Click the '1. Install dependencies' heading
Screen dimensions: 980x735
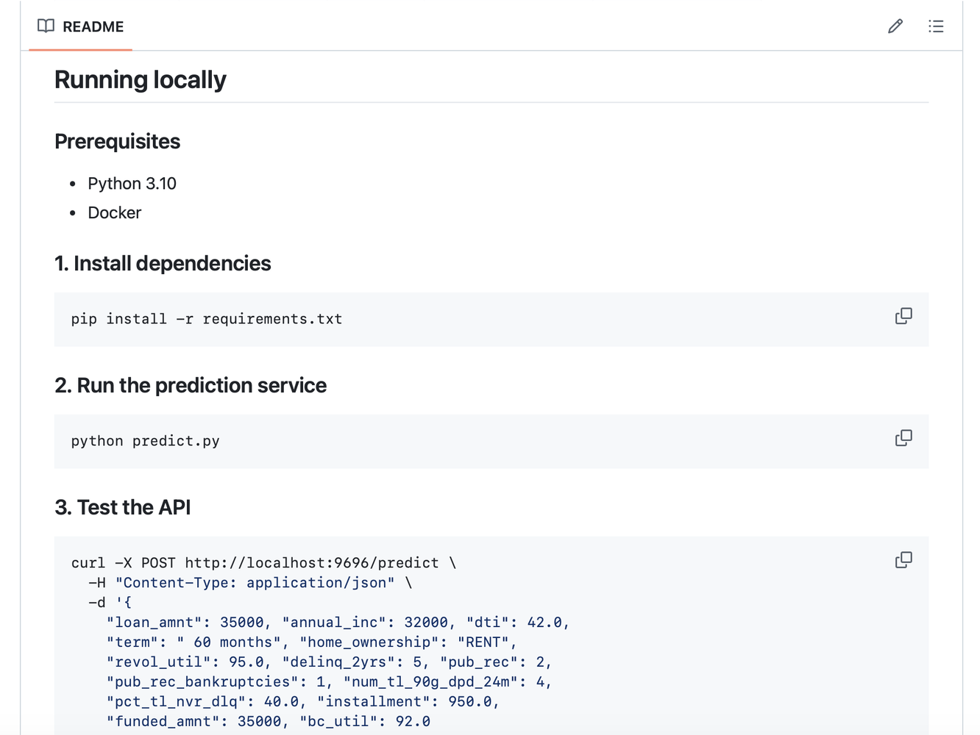tap(163, 263)
